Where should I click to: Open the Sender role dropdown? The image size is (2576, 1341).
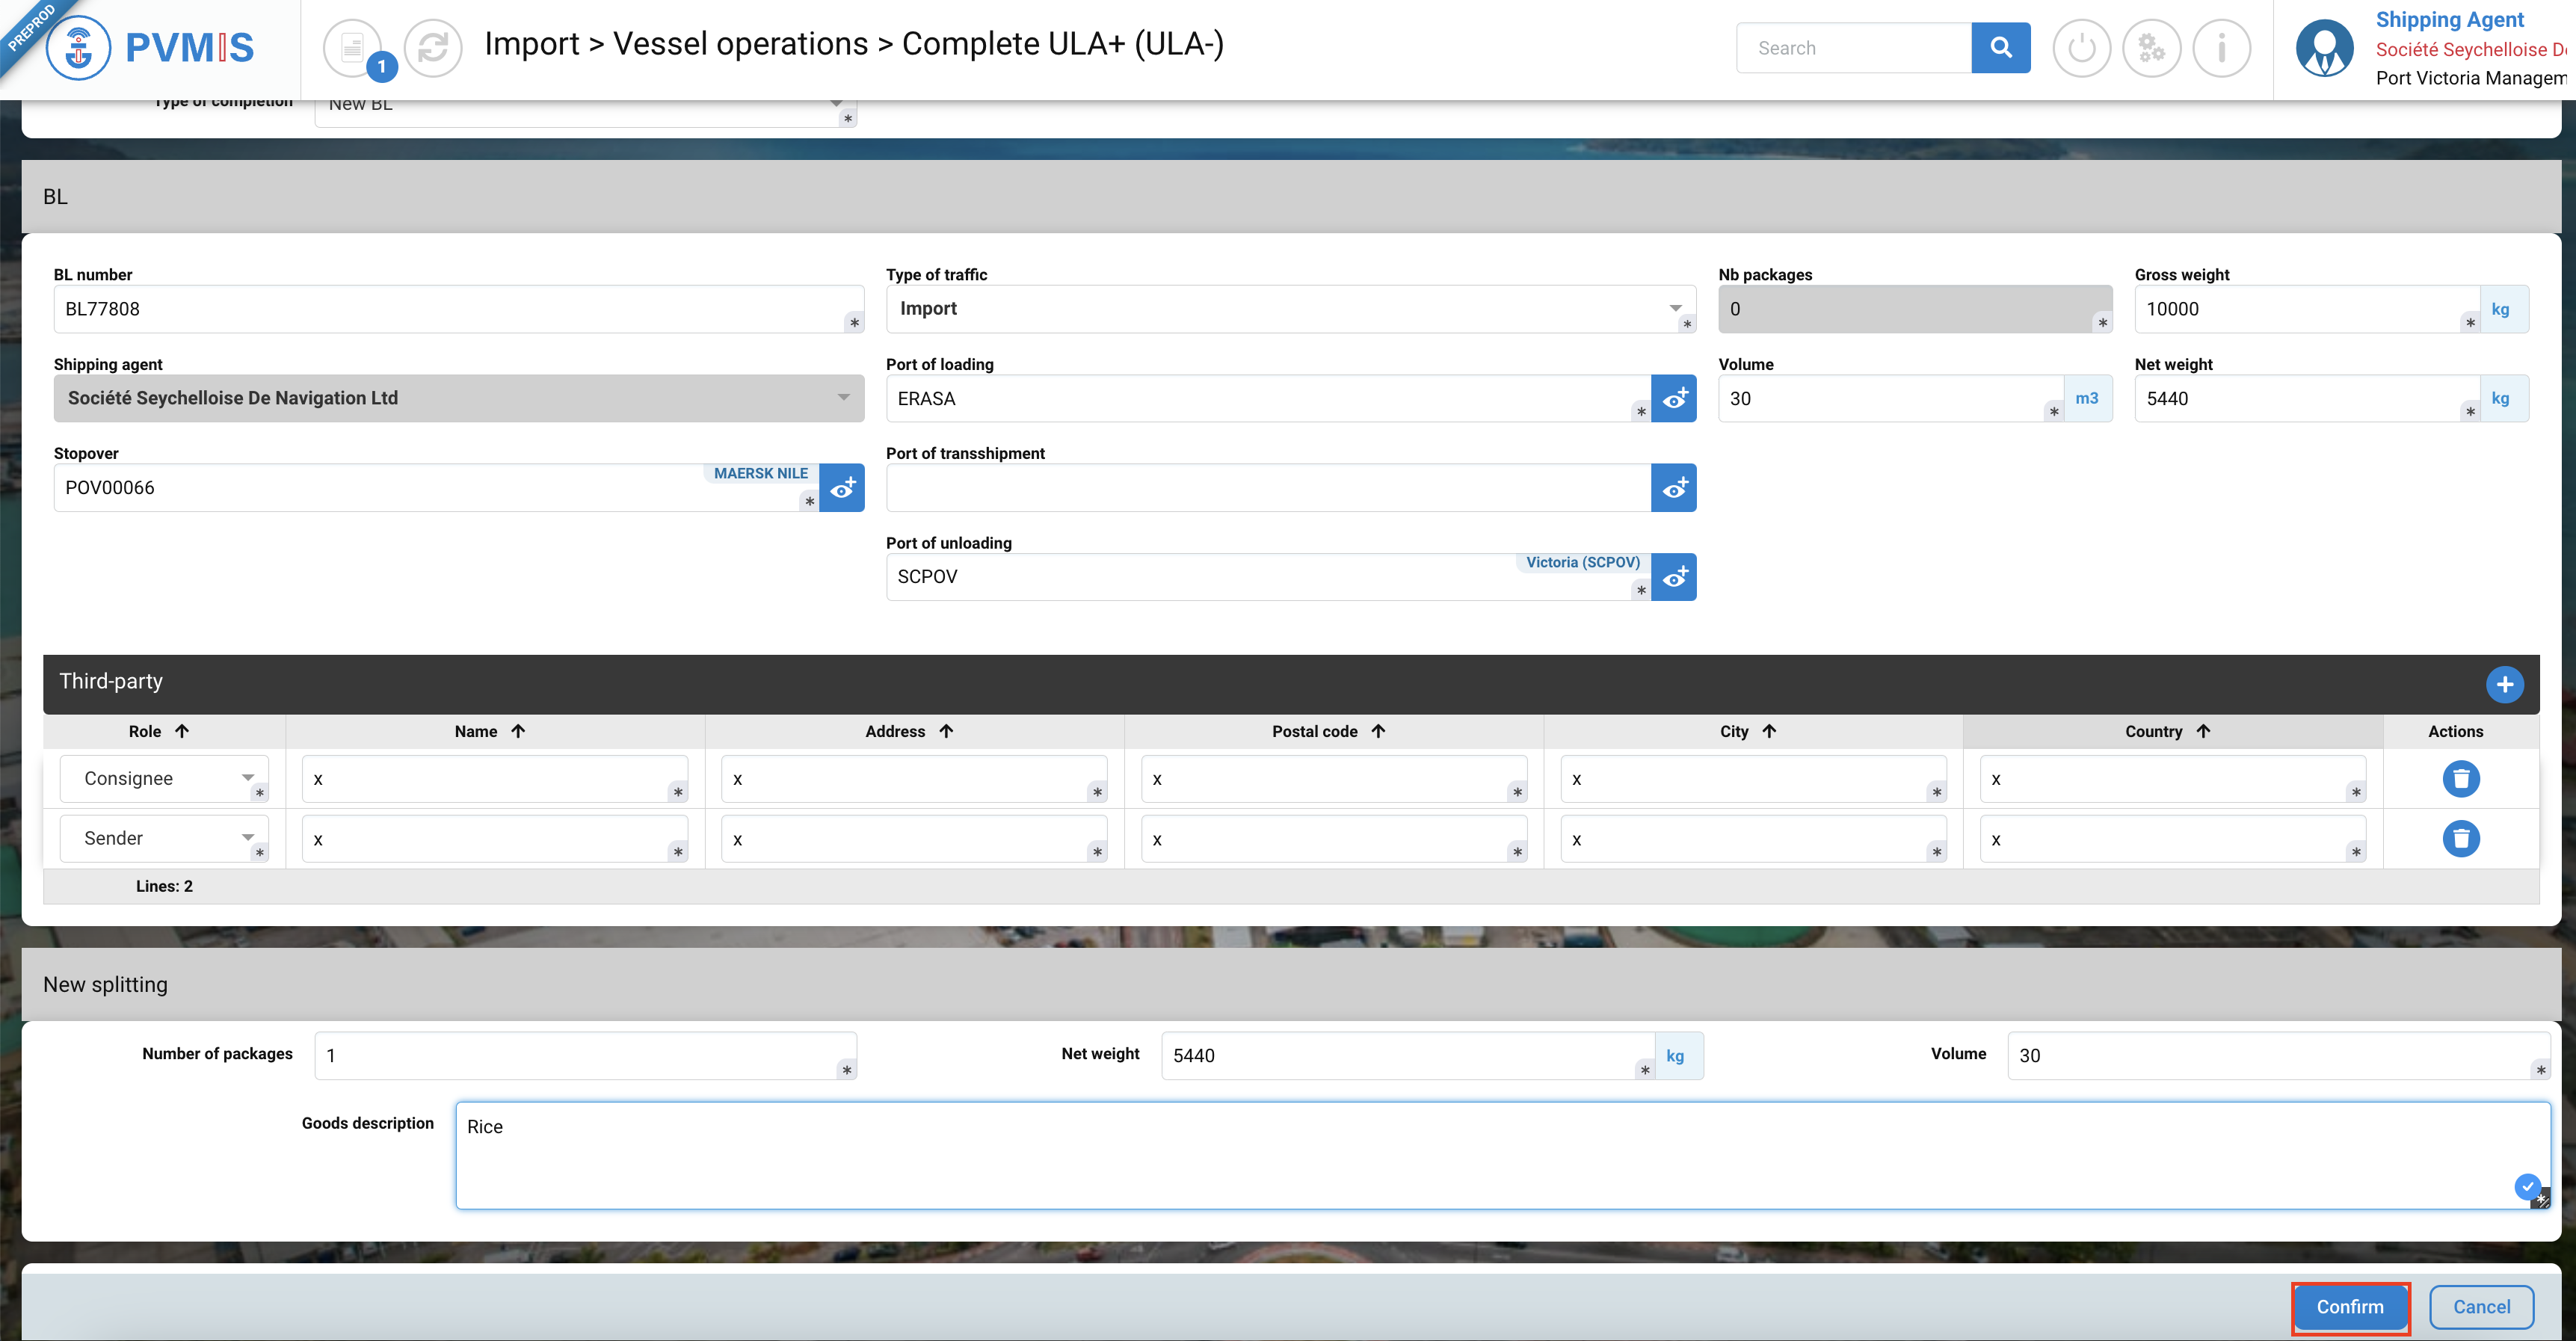(247, 838)
